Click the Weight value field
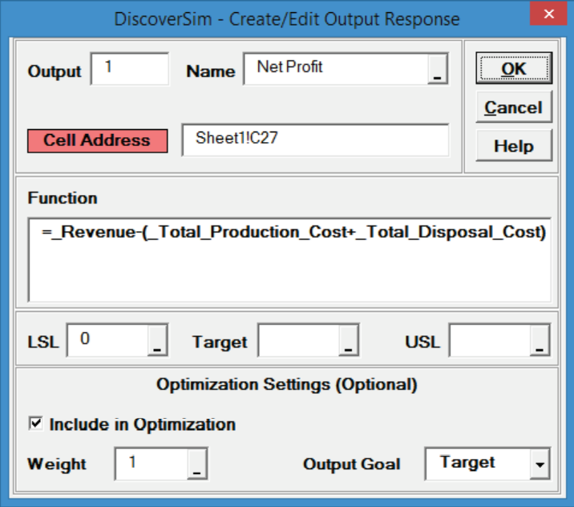 point(151,464)
